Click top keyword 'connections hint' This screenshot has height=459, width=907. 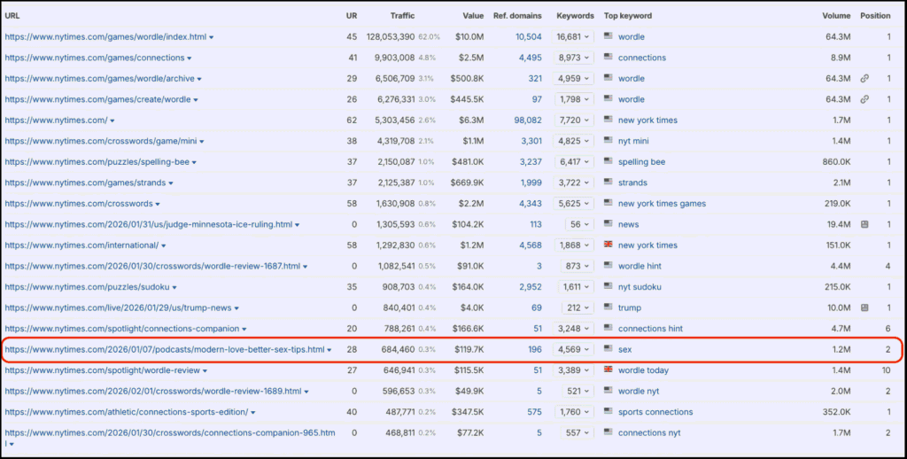650,329
